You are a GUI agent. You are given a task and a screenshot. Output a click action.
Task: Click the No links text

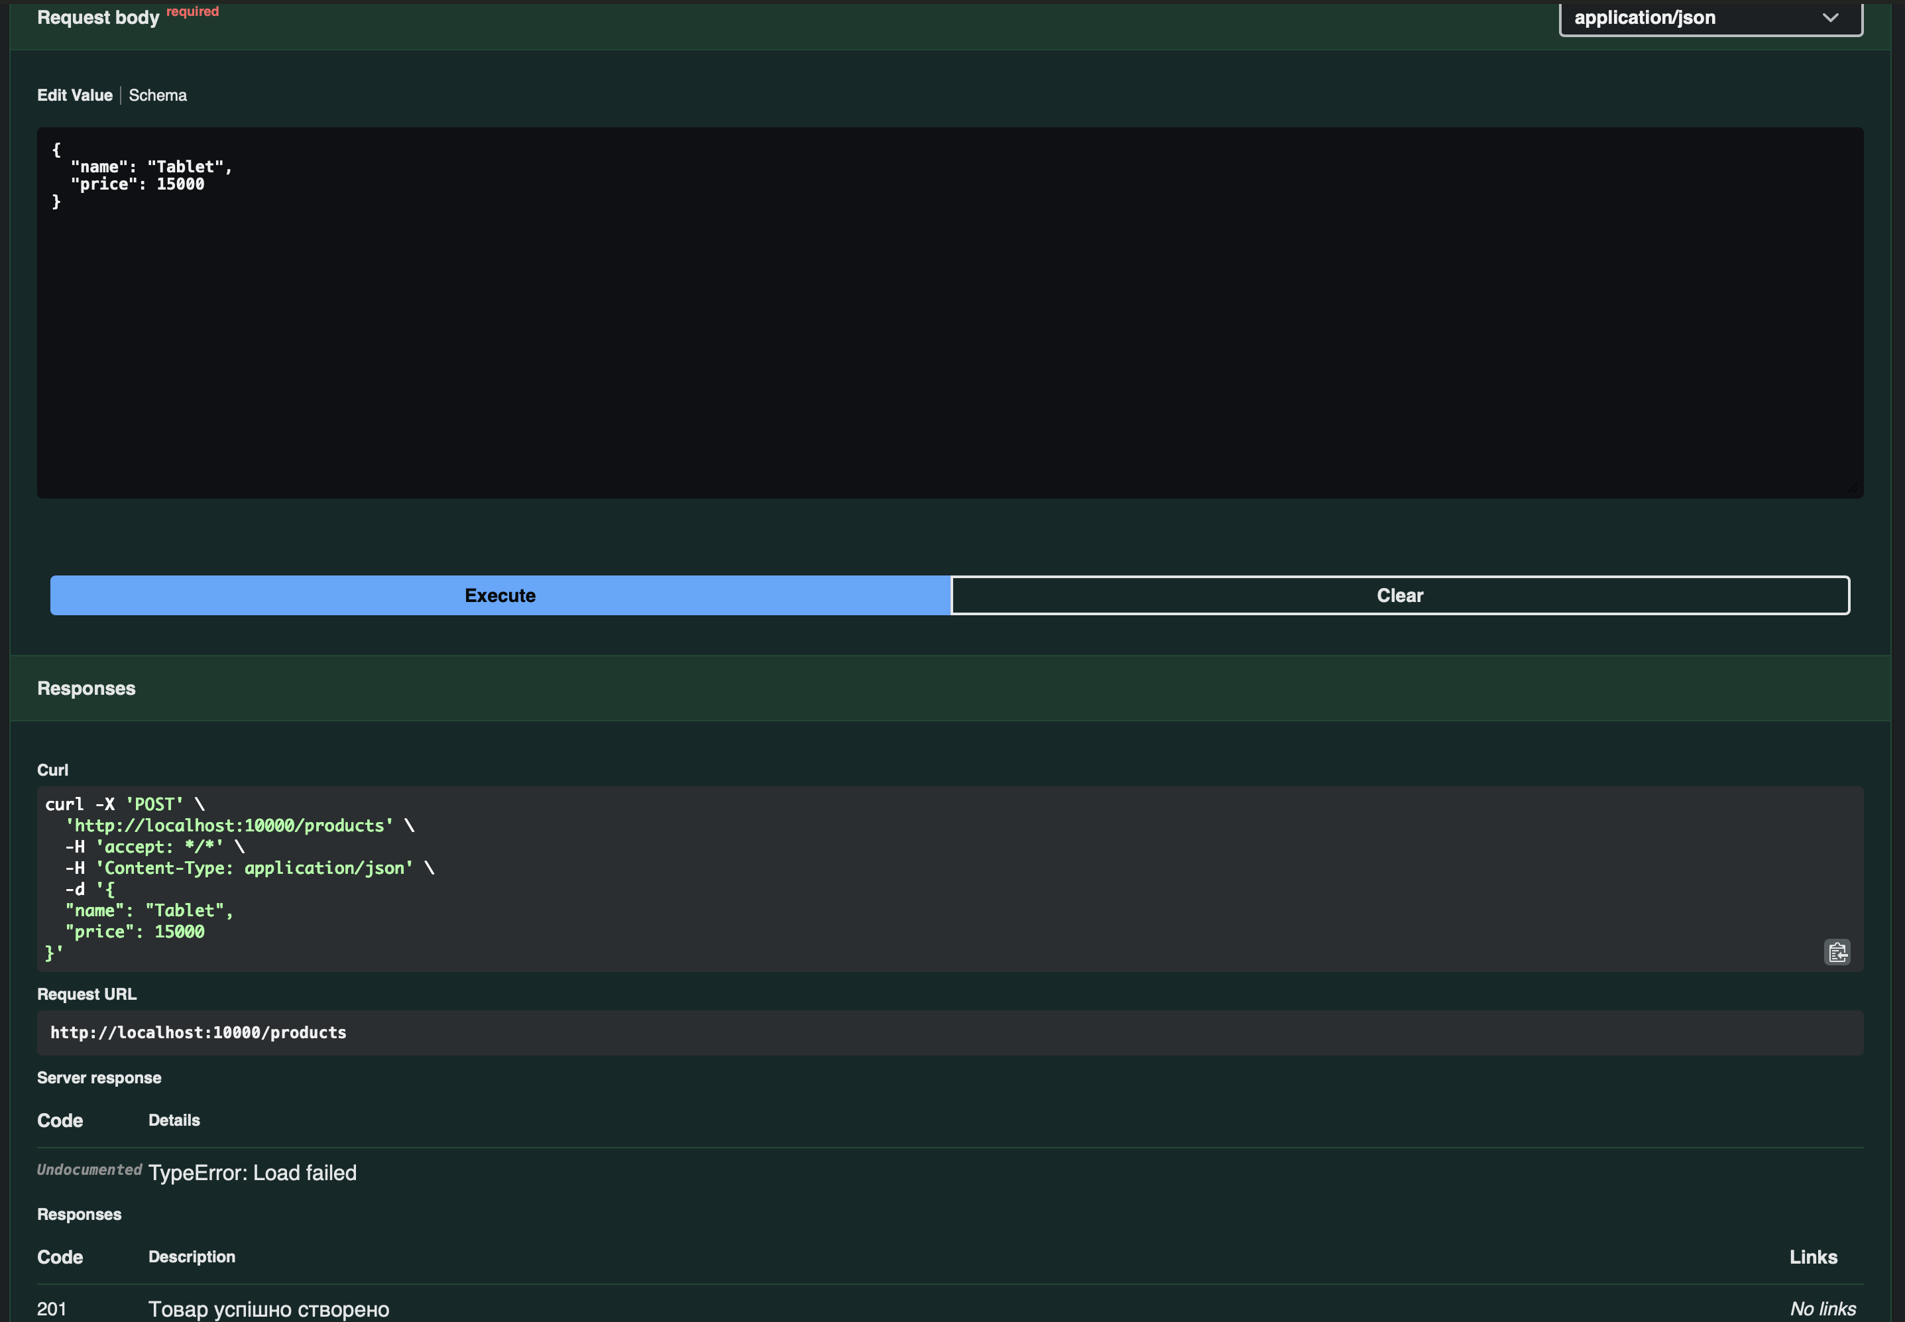pyautogui.click(x=1822, y=1309)
